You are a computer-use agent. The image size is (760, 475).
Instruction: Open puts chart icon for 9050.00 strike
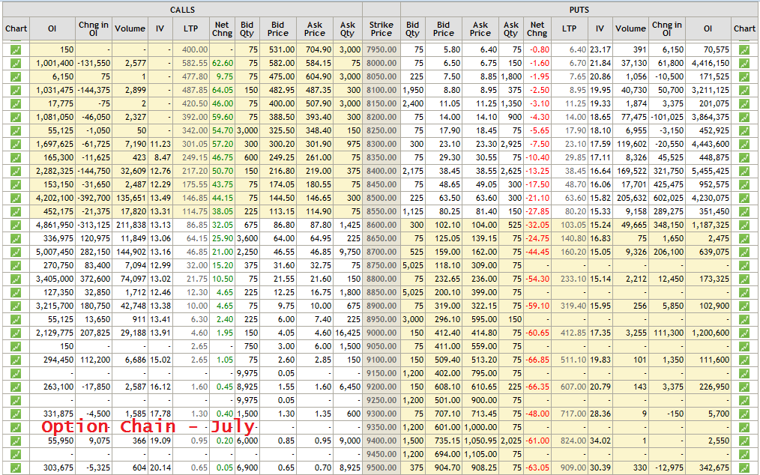click(x=744, y=347)
